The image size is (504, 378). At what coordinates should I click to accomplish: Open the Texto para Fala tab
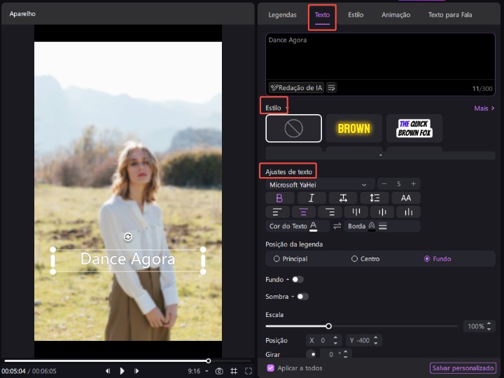450,15
